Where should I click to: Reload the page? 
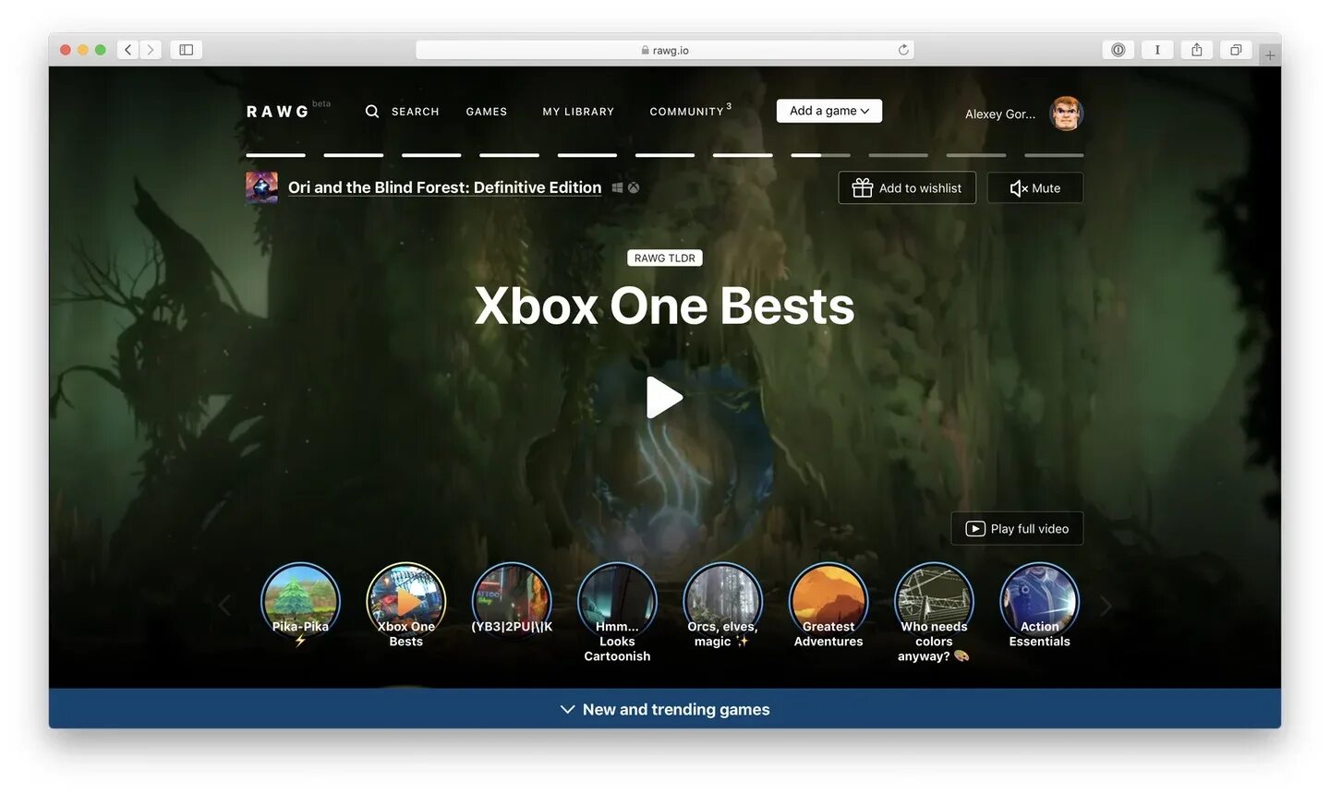click(903, 50)
